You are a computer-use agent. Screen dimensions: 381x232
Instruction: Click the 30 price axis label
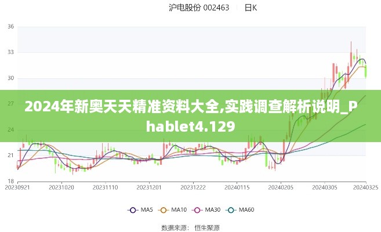(x=10, y=78)
